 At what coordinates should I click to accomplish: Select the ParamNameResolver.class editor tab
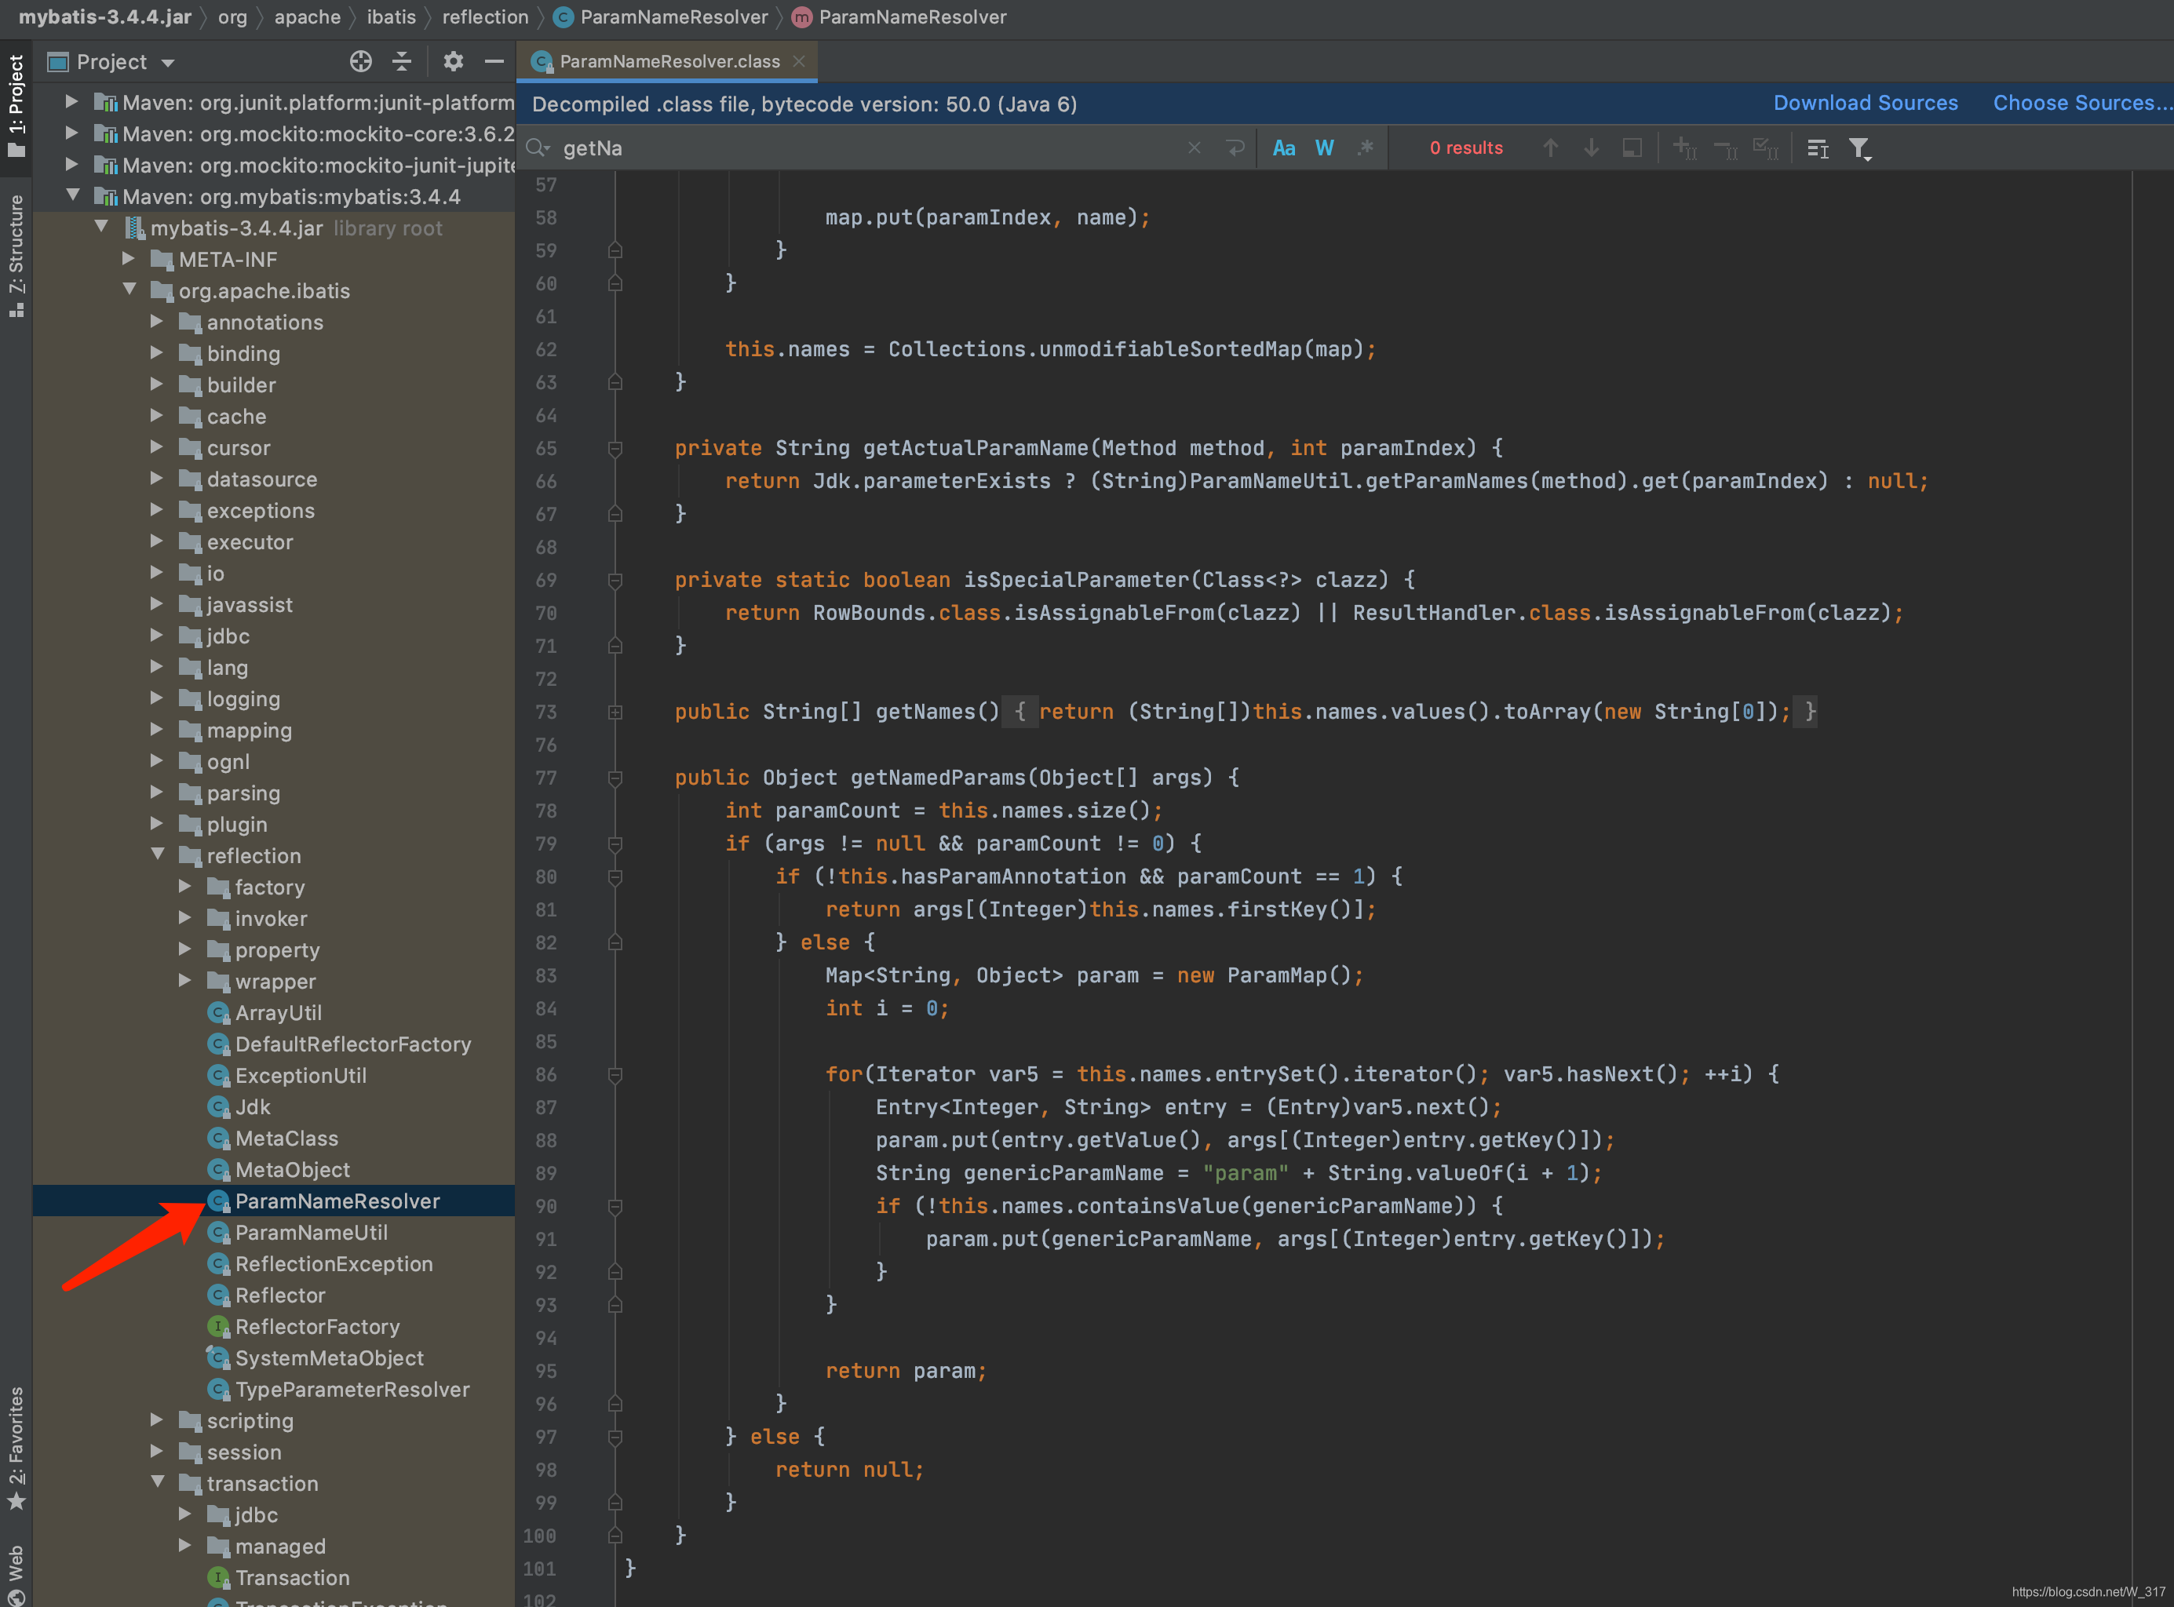(x=668, y=61)
